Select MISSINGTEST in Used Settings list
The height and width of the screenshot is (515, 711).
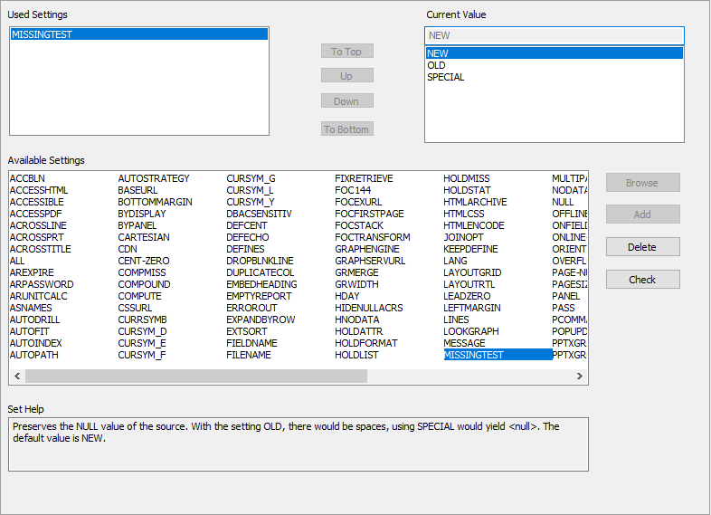coord(139,34)
